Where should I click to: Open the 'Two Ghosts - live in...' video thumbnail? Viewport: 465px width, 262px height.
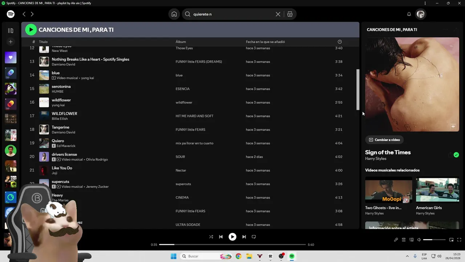(x=389, y=190)
